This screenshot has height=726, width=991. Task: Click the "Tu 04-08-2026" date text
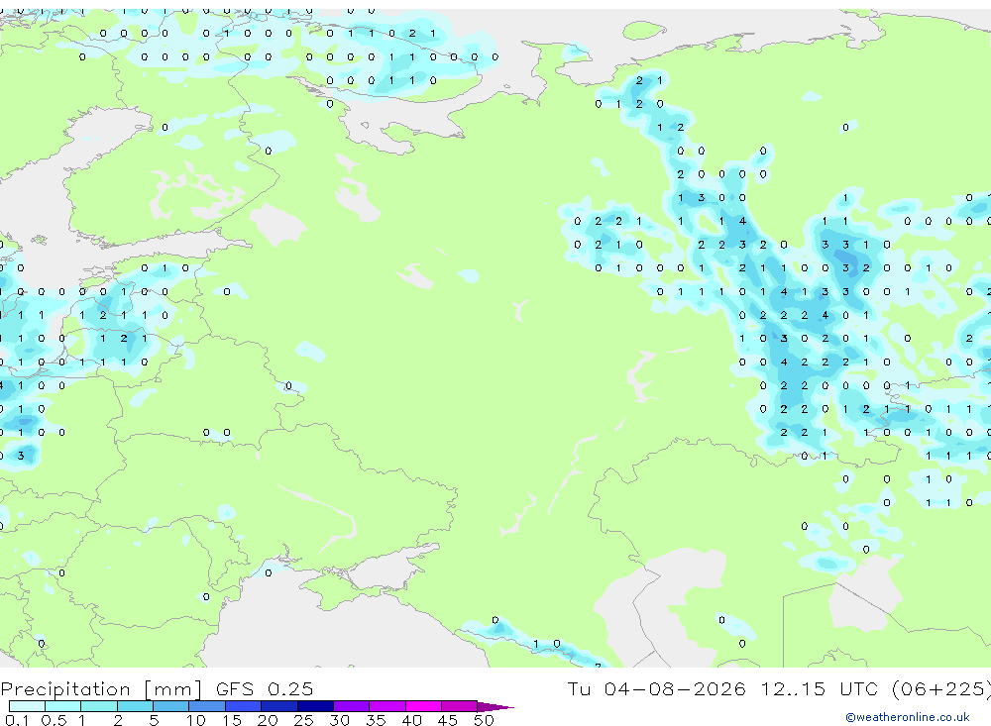click(x=656, y=688)
